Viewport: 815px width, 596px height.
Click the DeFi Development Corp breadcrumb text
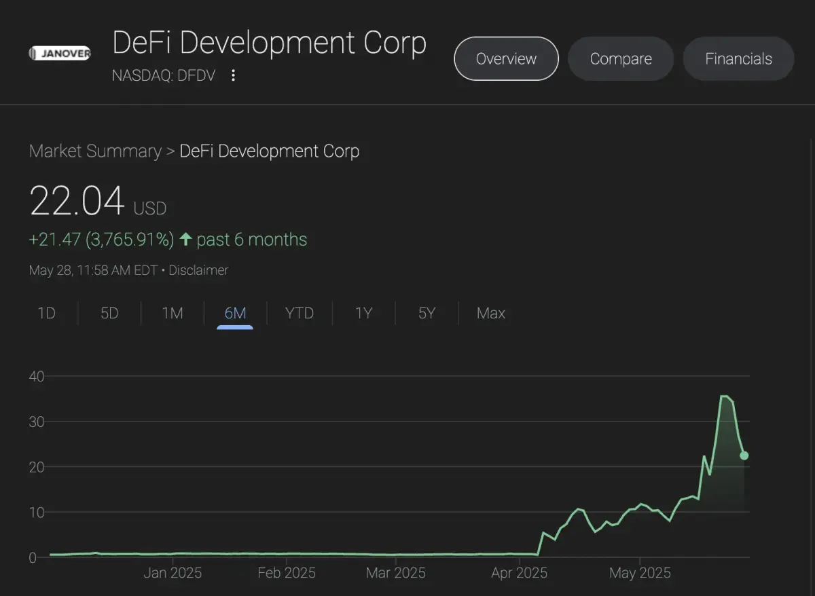(269, 151)
